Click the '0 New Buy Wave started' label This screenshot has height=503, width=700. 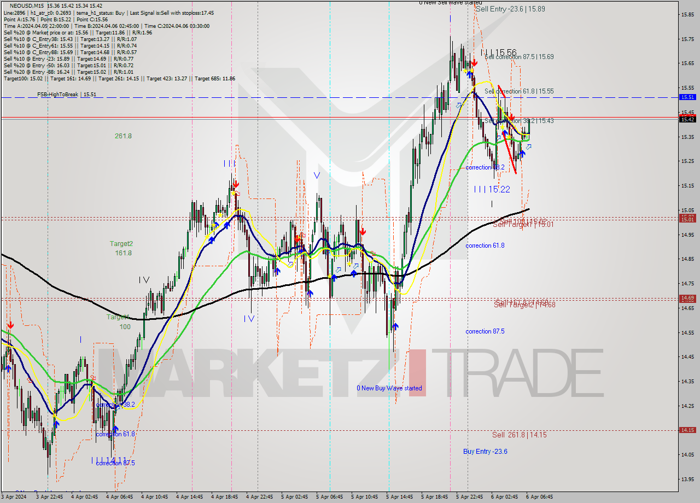point(389,388)
